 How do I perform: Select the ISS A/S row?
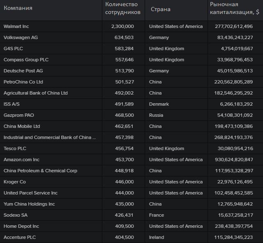point(131,104)
